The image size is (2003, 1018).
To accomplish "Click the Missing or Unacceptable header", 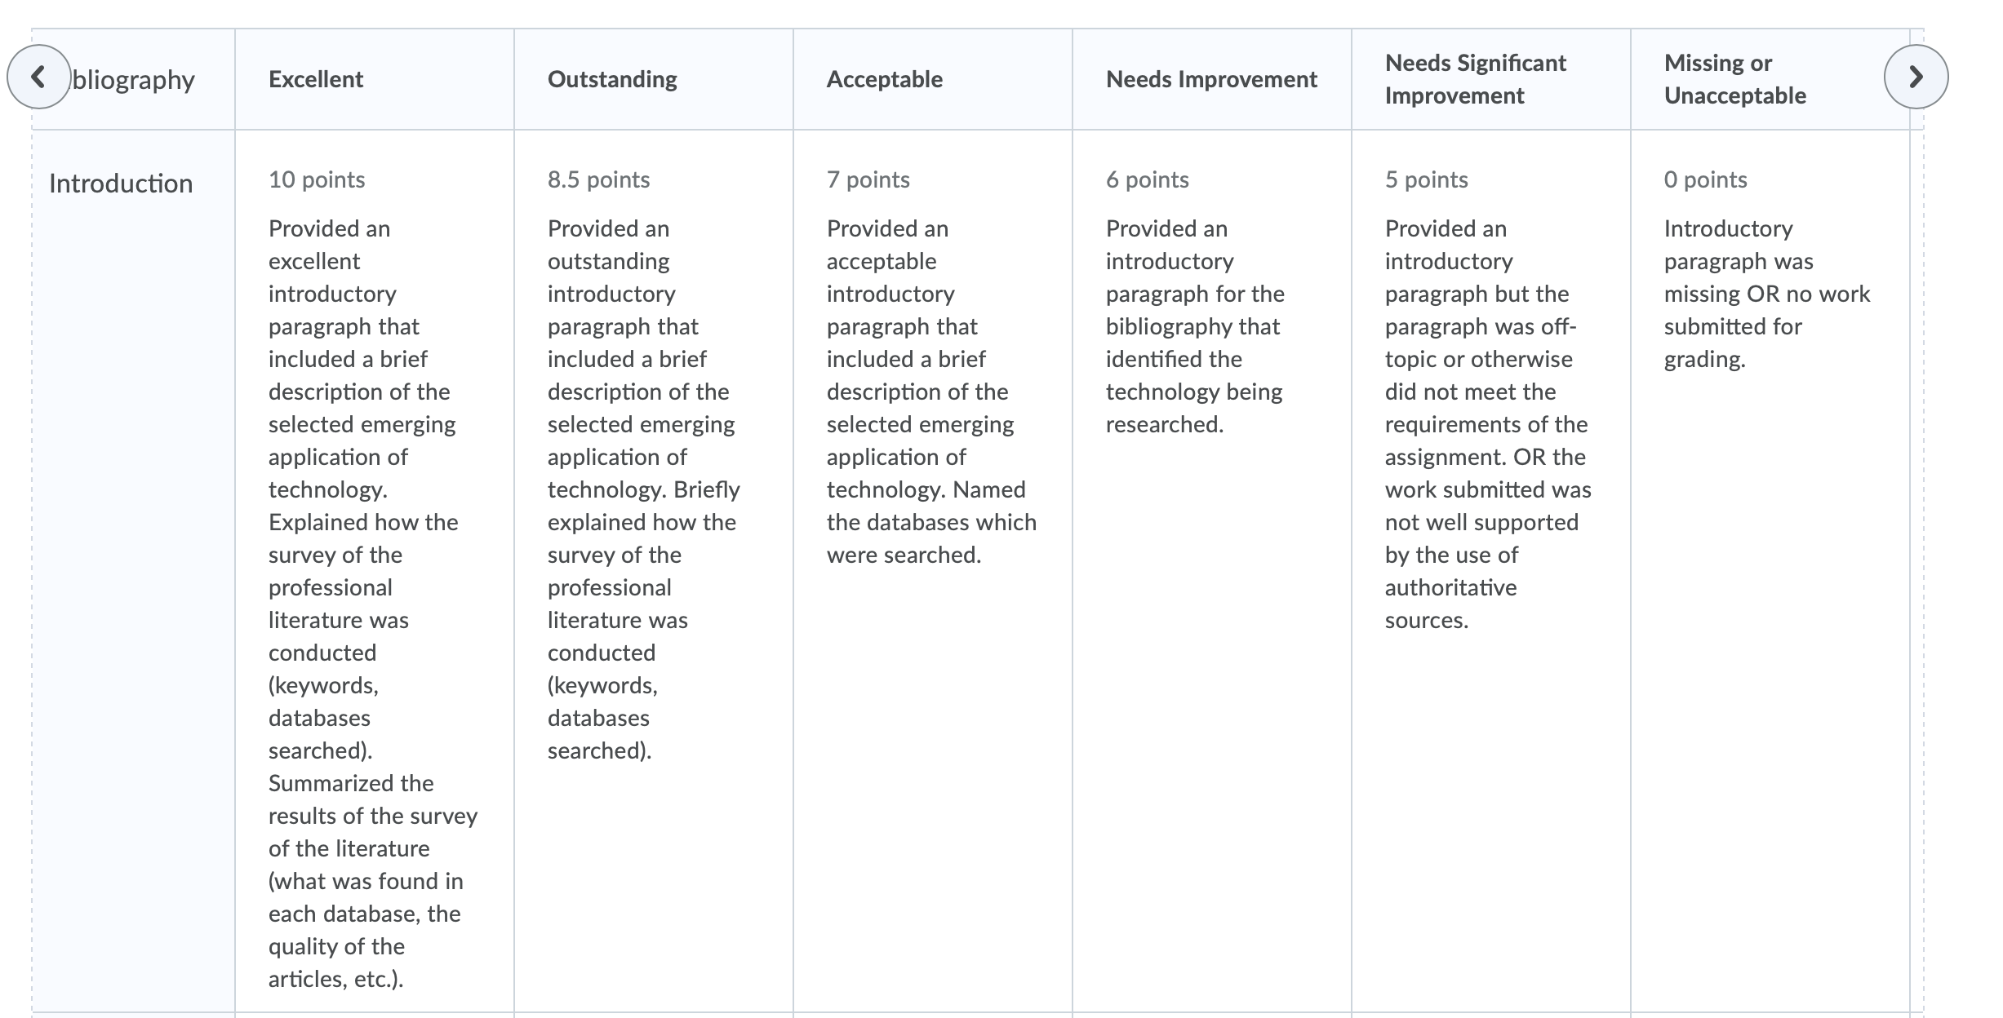I will pos(1735,79).
